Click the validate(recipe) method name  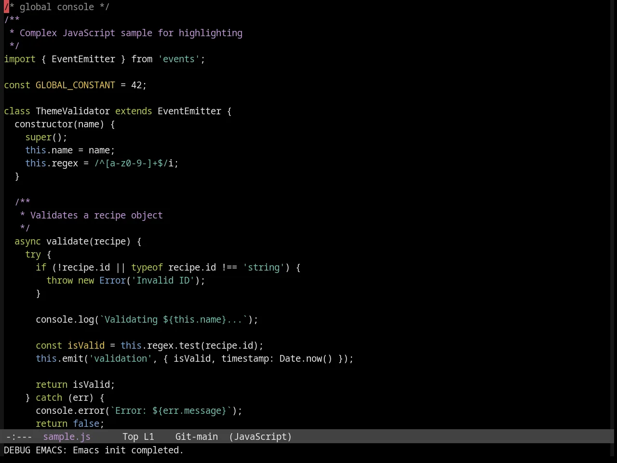click(x=88, y=241)
